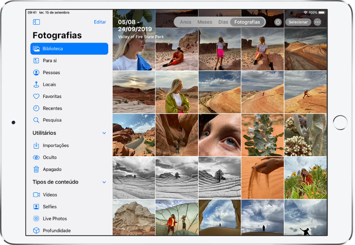Screen dimensions: 355x245
Task: Click the Pesquisa magnifier icon
Action: (36, 120)
